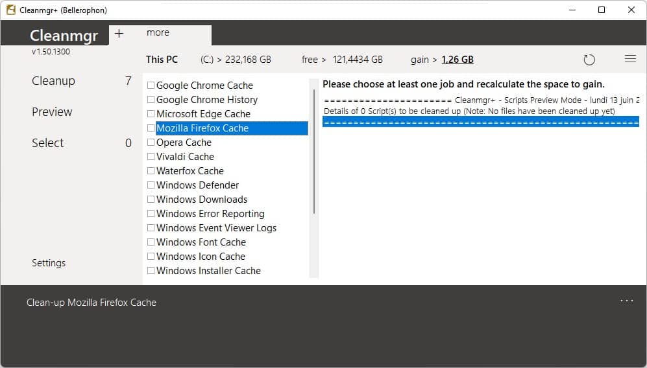Tick the Microsoft Edge Cache checkbox
Image resolution: width=647 pixels, height=368 pixels.
tap(151, 114)
